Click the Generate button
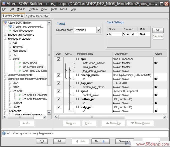170x147 pixels. click(x=124, y=141)
